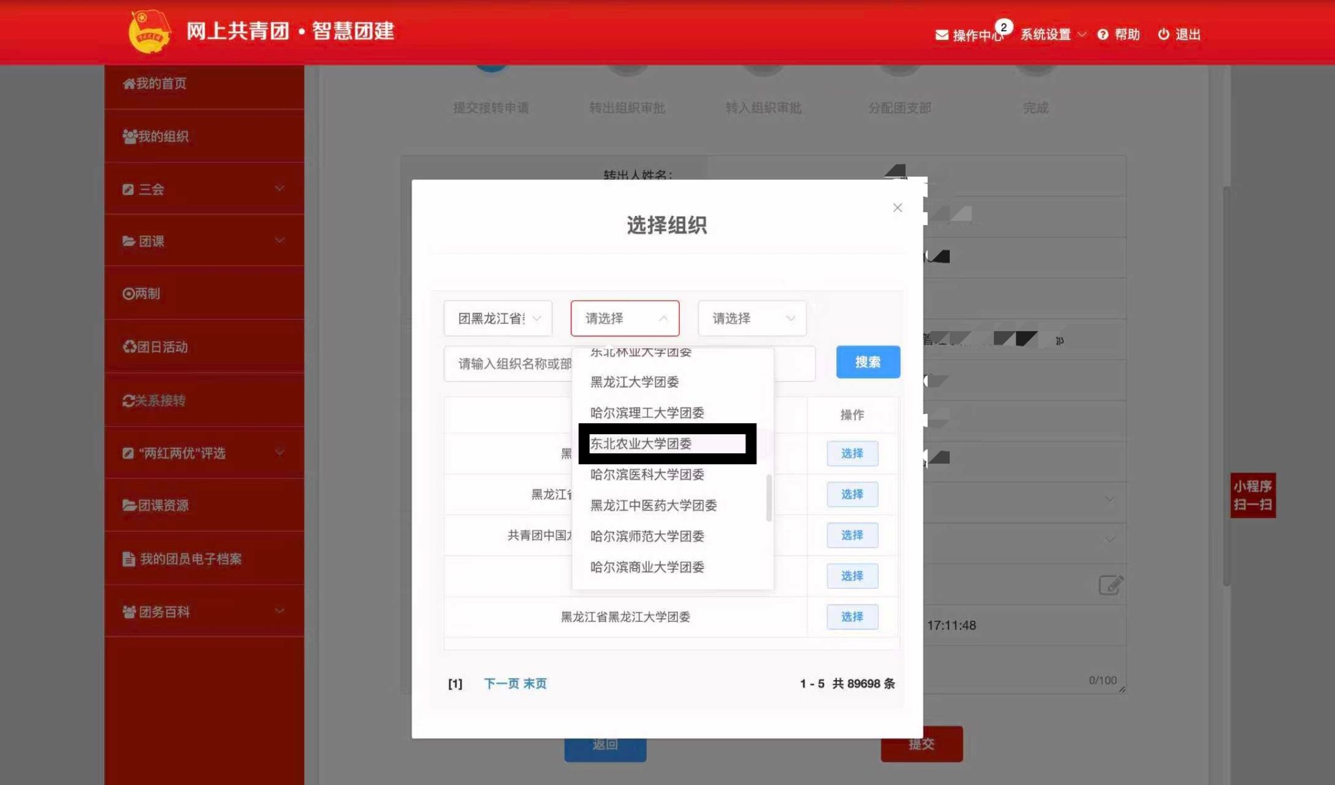Click the Youth League emblem logo

pos(149,31)
